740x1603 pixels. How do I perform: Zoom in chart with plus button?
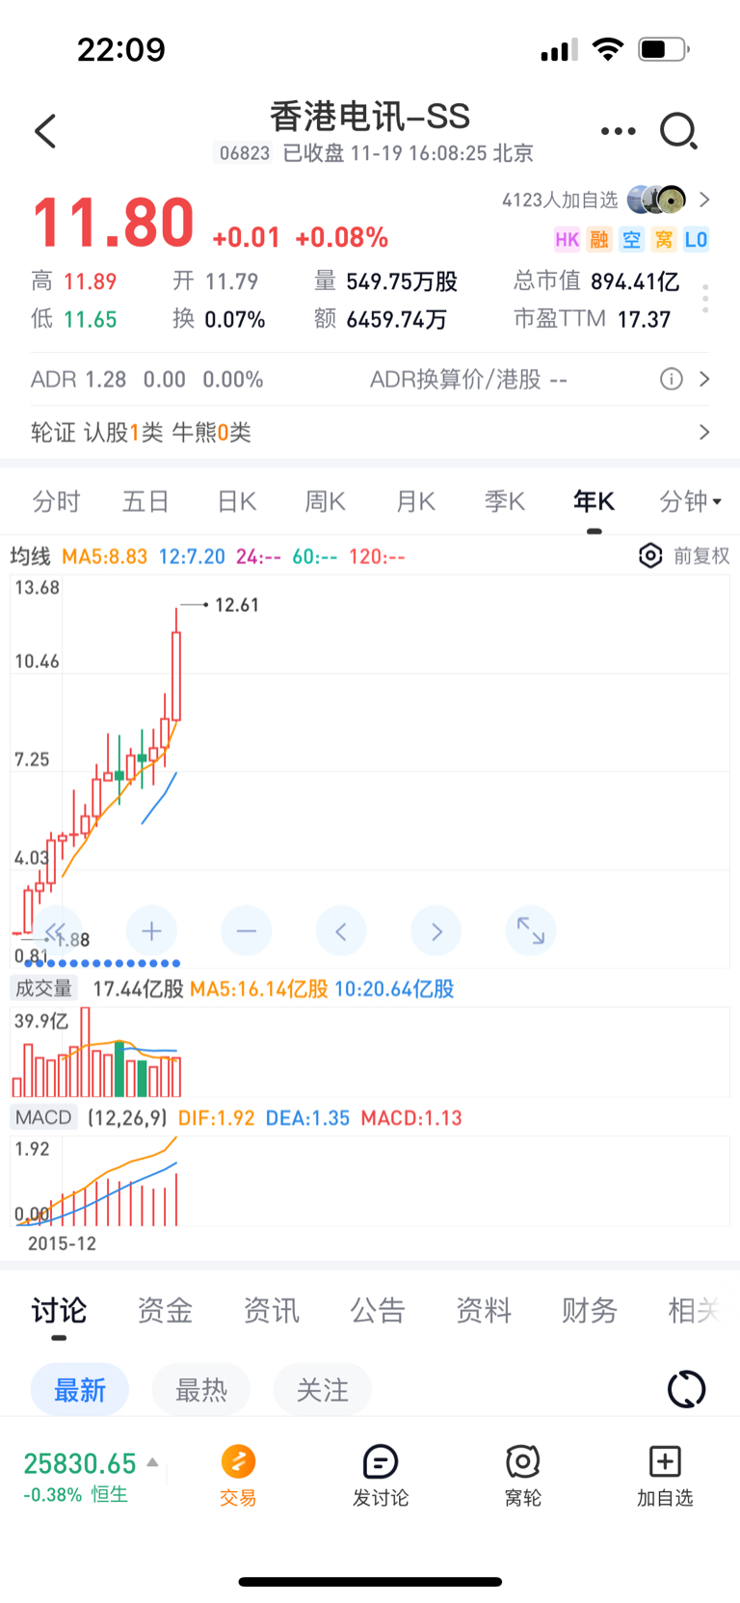click(151, 931)
